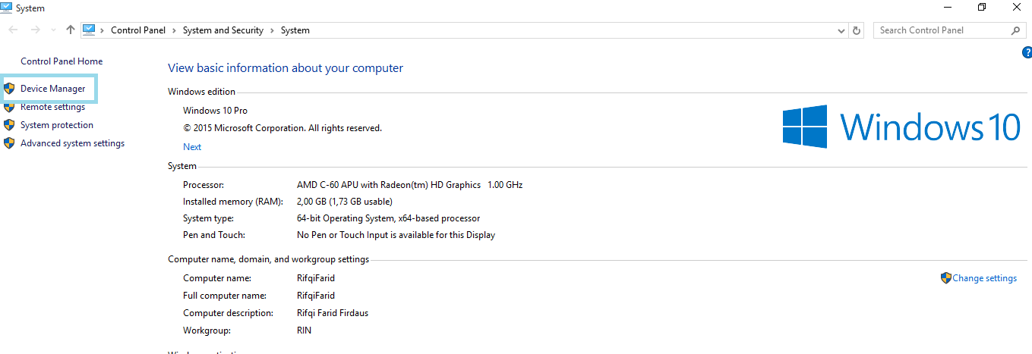Click the Change settings link
The width and height of the screenshot is (1032, 354).
(984, 278)
